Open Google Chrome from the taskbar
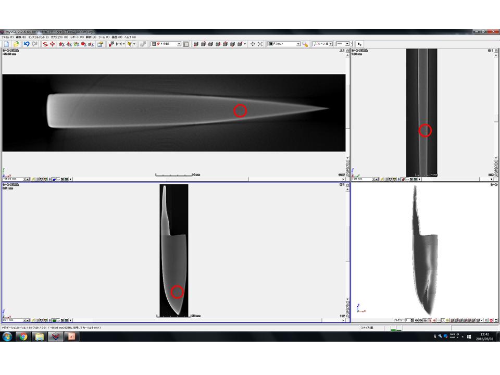The height and width of the screenshot is (375, 500). [x=23, y=336]
